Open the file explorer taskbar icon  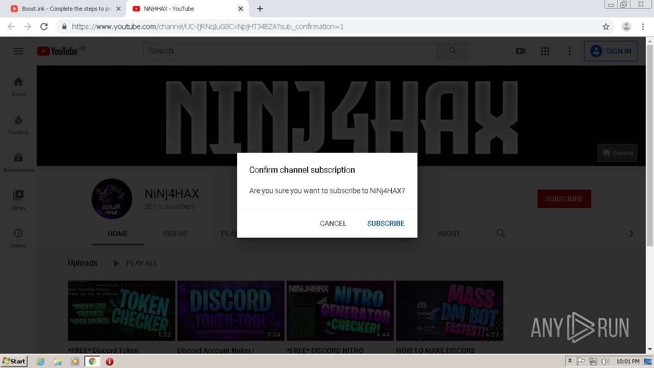point(58,361)
